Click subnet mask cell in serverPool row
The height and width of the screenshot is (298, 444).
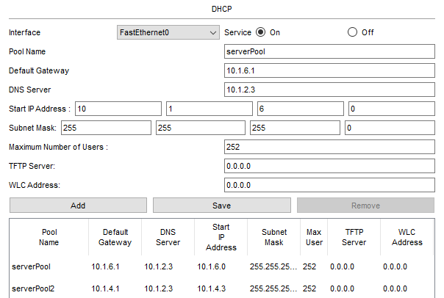coord(273,266)
